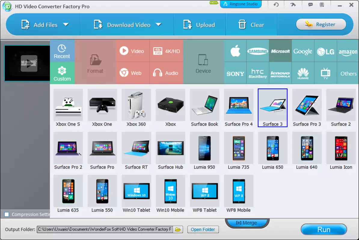
Task: Start conversion with Run
Action: point(324,229)
